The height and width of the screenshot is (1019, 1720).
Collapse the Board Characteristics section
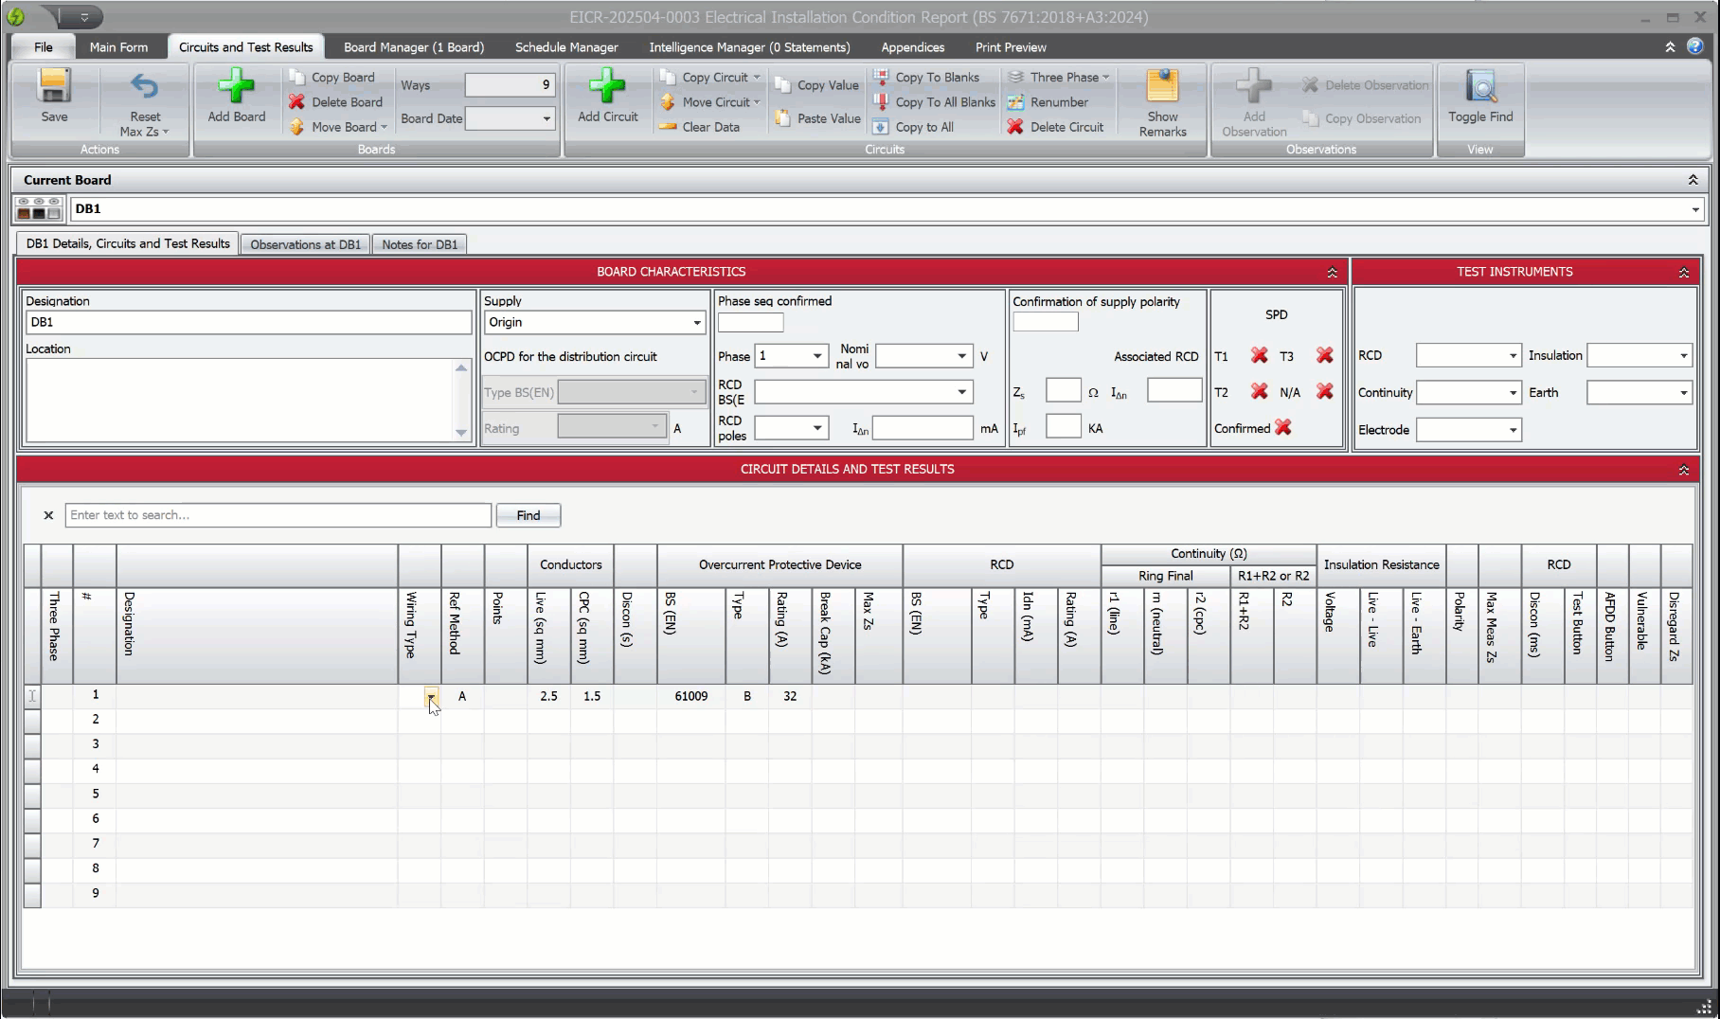1332,273
